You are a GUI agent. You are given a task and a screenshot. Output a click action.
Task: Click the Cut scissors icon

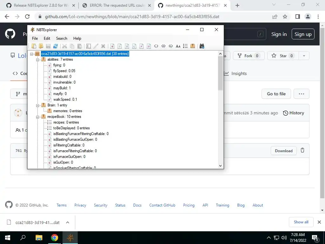click(x=65, y=46)
